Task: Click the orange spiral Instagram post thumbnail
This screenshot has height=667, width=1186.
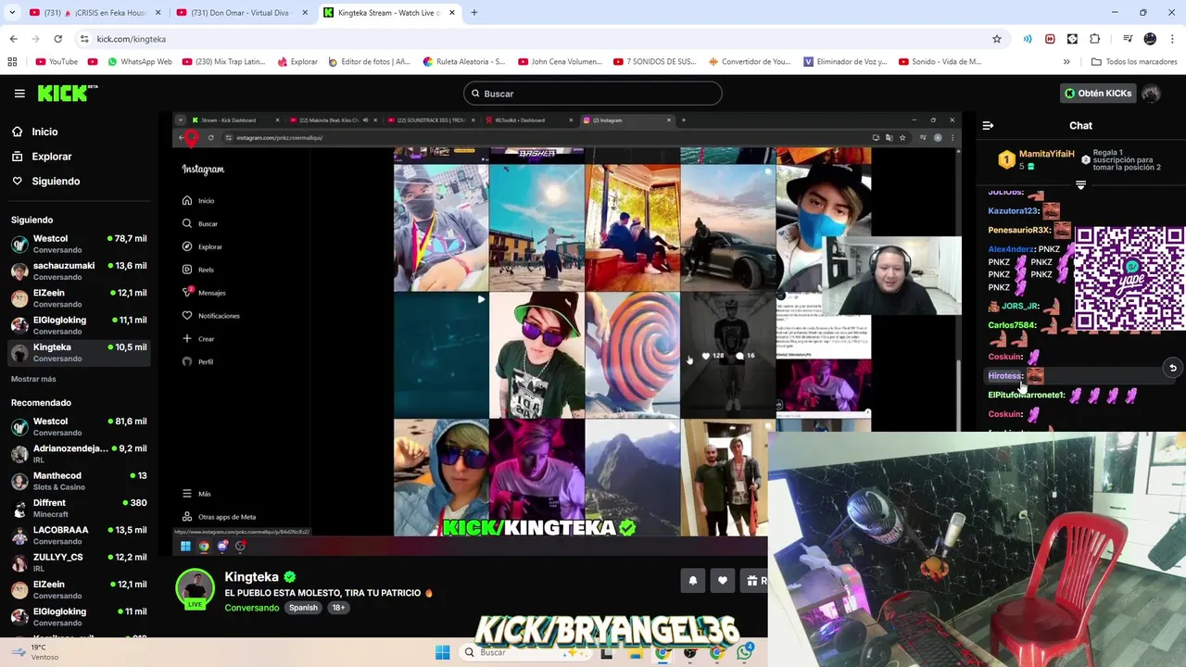Action: click(x=633, y=355)
